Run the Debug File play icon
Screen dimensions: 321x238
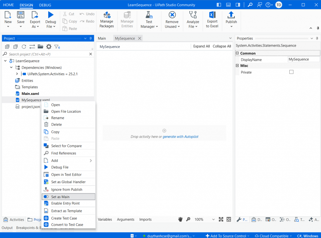50,15
